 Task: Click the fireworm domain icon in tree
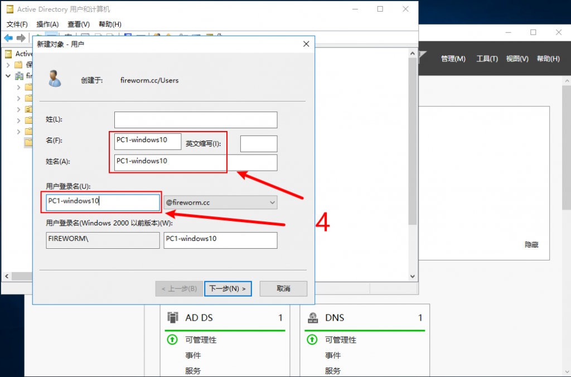20,76
